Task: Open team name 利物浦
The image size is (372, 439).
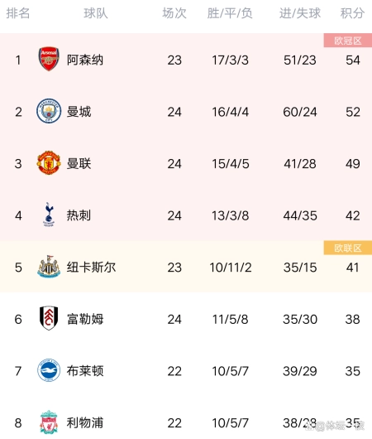Action: click(x=85, y=422)
